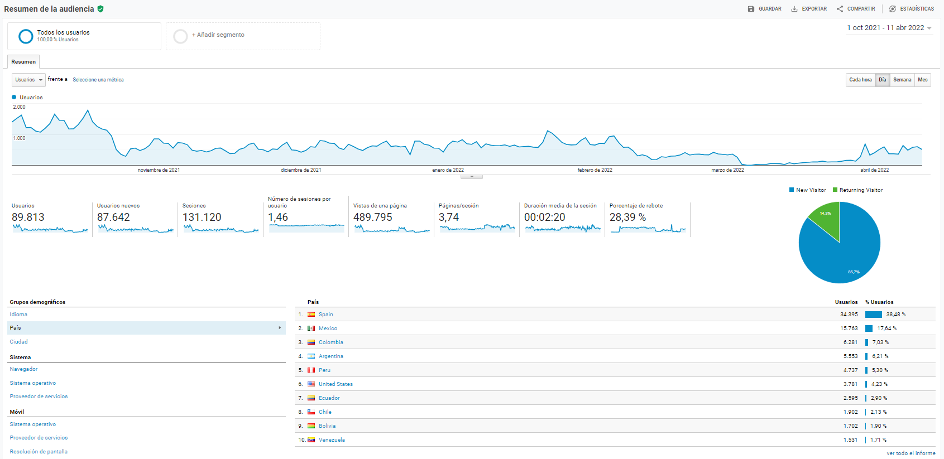Click the gray Añadir segmento circle icon

(180, 36)
